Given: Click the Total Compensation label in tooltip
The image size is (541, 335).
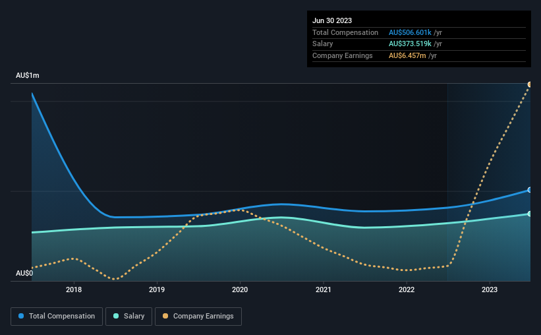Looking at the screenshot, I should click(x=345, y=32).
